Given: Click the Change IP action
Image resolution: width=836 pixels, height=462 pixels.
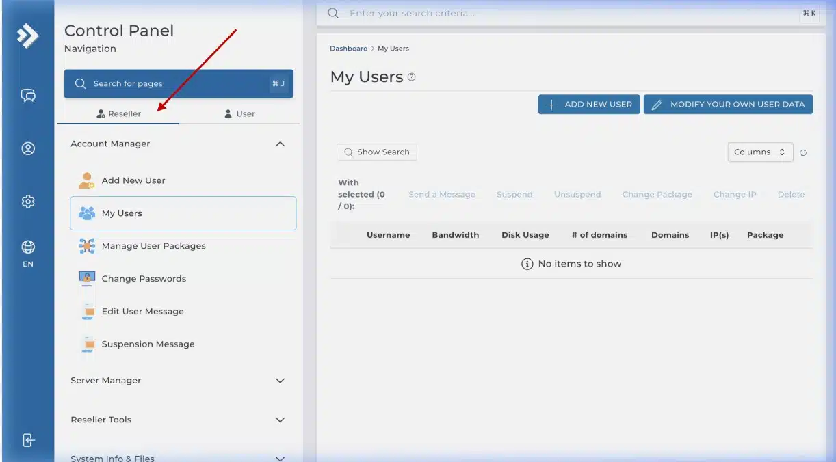Looking at the screenshot, I should click(x=735, y=195).
